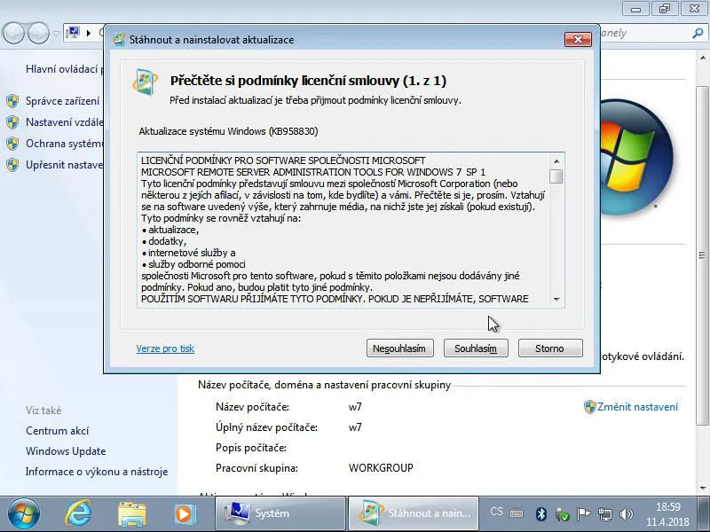The image size is (710, 532).
Task: Close the Stáhnout a nainstalovat aktualizace dialog
Action: point(578,39)
